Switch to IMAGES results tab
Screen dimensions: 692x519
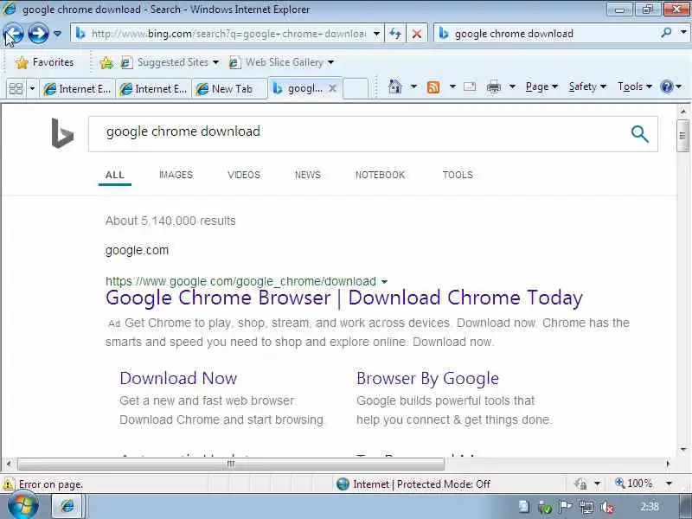click(x=176, y=175)
